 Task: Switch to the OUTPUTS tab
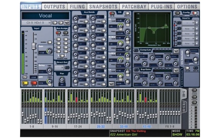coord(54,7)
